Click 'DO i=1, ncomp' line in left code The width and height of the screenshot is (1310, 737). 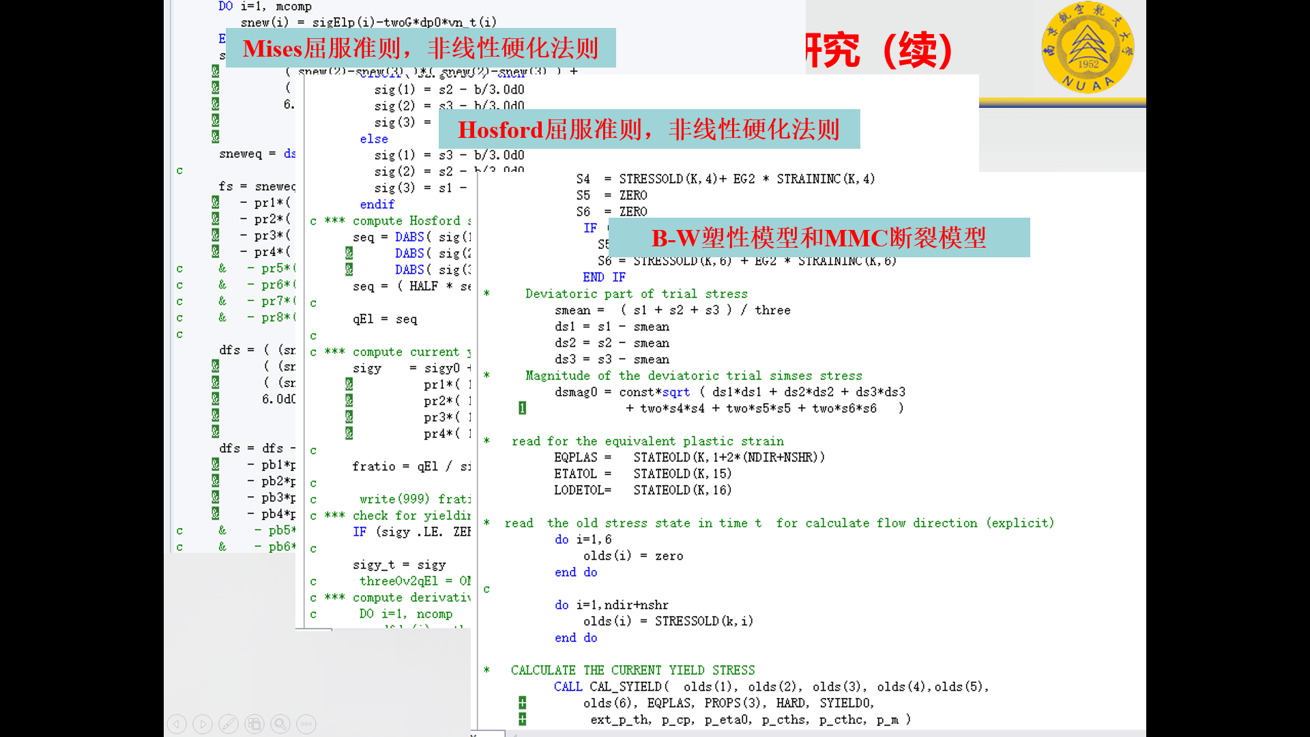coord(265,7)
